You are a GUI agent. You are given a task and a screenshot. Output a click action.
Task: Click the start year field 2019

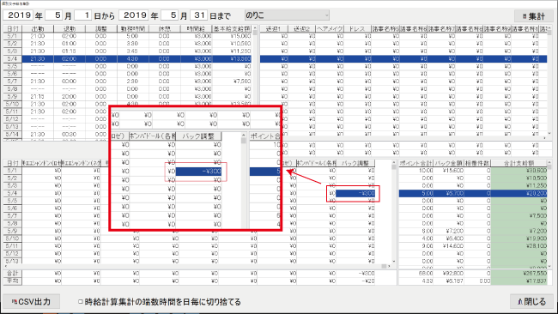pyautogui.click(x=18, y=15)
